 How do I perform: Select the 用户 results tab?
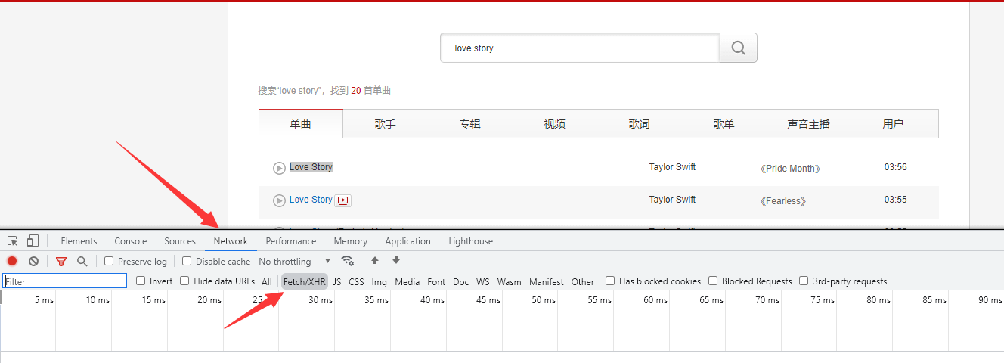(x=893, y=124)
